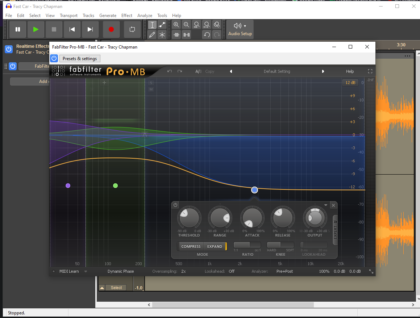Image resolution: width=420 pixels, height=318 pixels.
Task: Toggle FabFilter effect power in effects list
Action: point(13,66)
